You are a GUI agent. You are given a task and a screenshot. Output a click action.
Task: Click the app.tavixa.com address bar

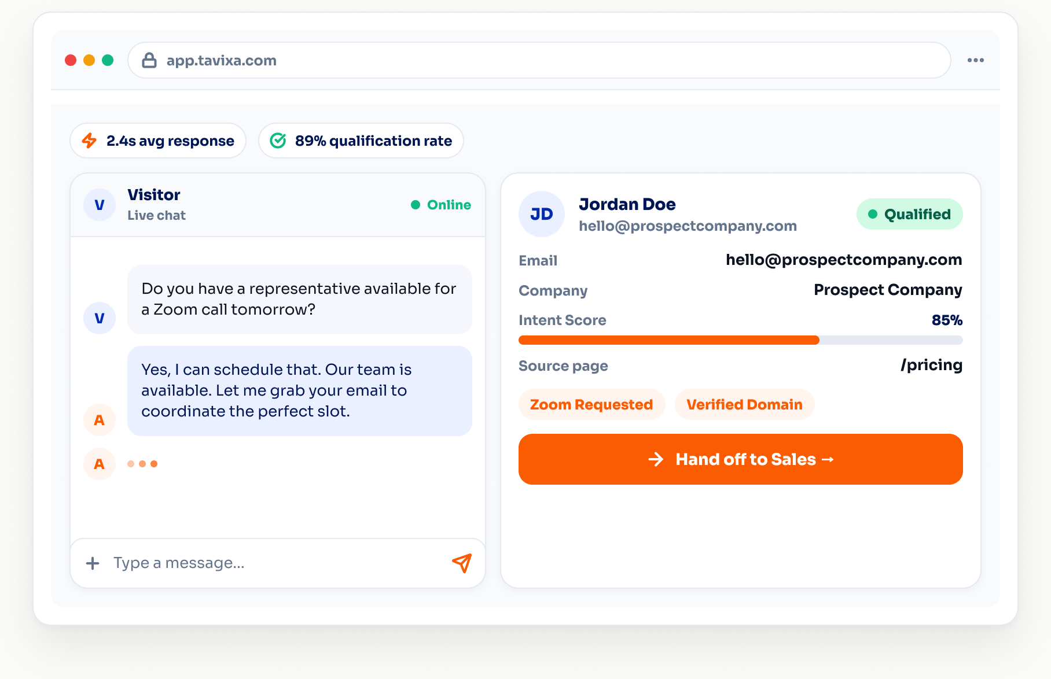(x=539, y=60)
